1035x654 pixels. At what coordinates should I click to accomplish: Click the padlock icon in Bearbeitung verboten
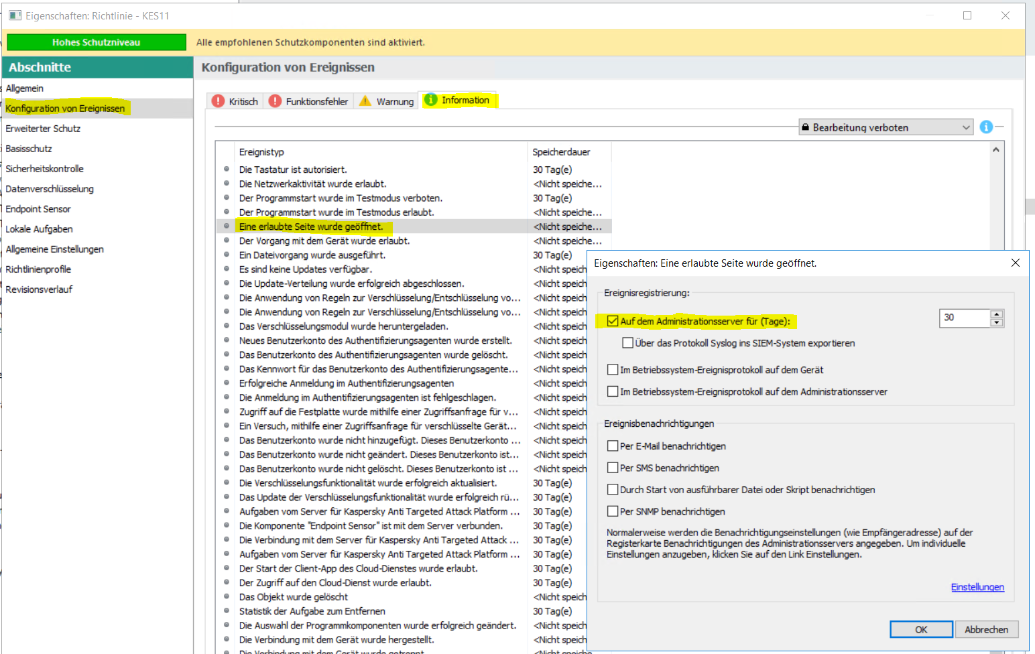tap(805, 127)
